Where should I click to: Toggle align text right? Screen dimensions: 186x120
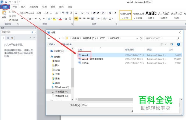84,19
